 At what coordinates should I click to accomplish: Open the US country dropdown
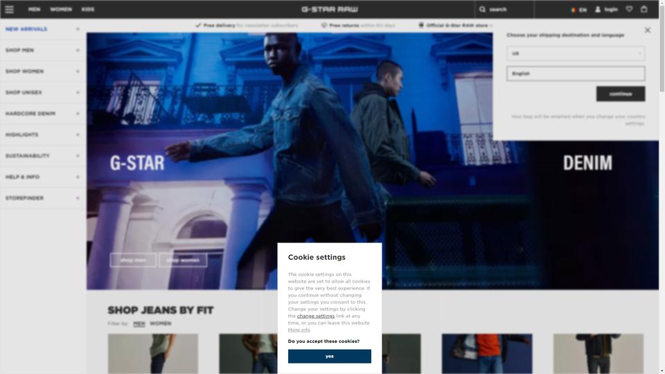pyautogui.click(x=576, y=53)
